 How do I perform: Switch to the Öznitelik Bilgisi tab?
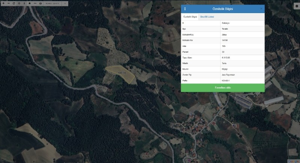[x=190, y=17]
